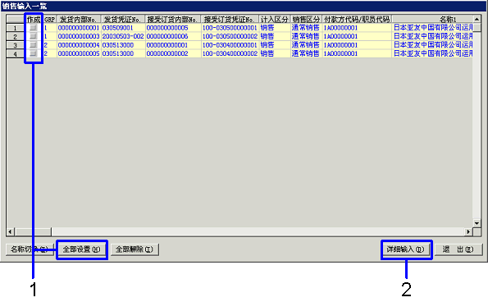
Task: Tick the 作成 checkbox in row 4
Action: tap(33, 53)
